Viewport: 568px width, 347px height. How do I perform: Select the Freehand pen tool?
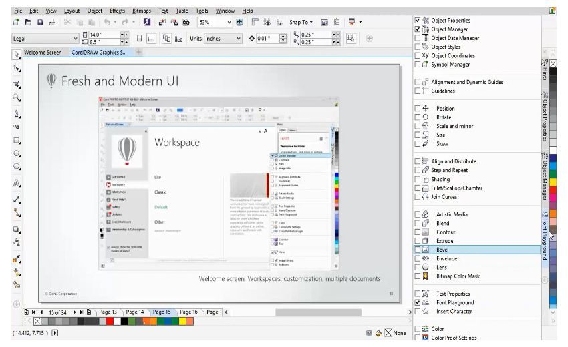pos(17,114)
